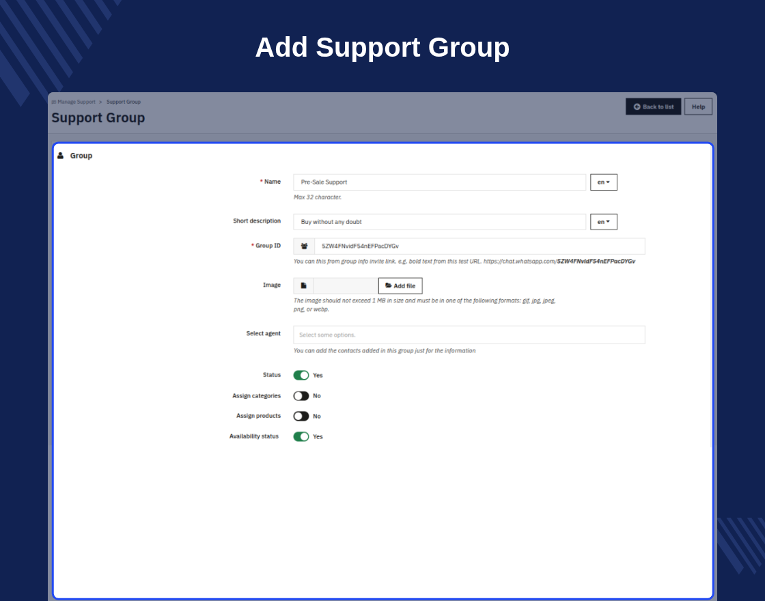The image size is (765, 601).
Task: Click the users icon beside Group ID
Action: (x=304, y=247)
